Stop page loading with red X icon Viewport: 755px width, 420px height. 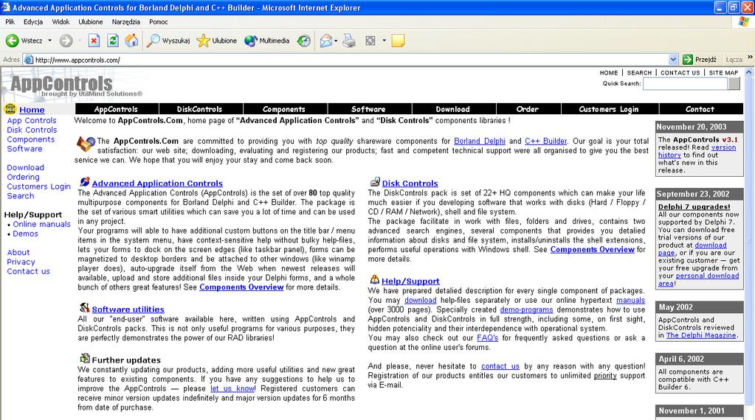pyautogui.click(x=94, y=41)
